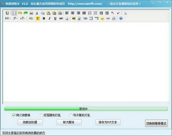172x136 pixels.
Task: Click the 转为繁体 button
Action: click(x=69, y=122)
